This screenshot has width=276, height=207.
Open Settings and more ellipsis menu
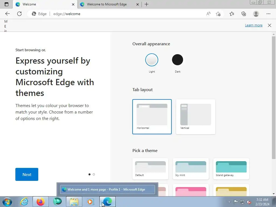[x=268, y=14]
